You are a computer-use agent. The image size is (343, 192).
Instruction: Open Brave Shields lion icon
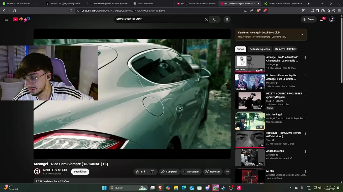pos(258,11)
